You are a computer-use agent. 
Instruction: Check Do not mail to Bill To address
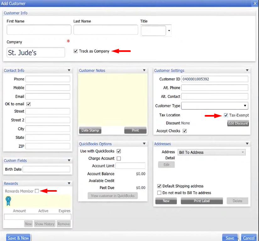pos(159,193)
